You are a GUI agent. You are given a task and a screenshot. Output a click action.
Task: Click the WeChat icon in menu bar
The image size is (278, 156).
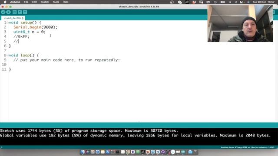[x=180, y=2]
